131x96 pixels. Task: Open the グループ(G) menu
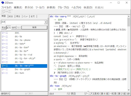(63, 7)
